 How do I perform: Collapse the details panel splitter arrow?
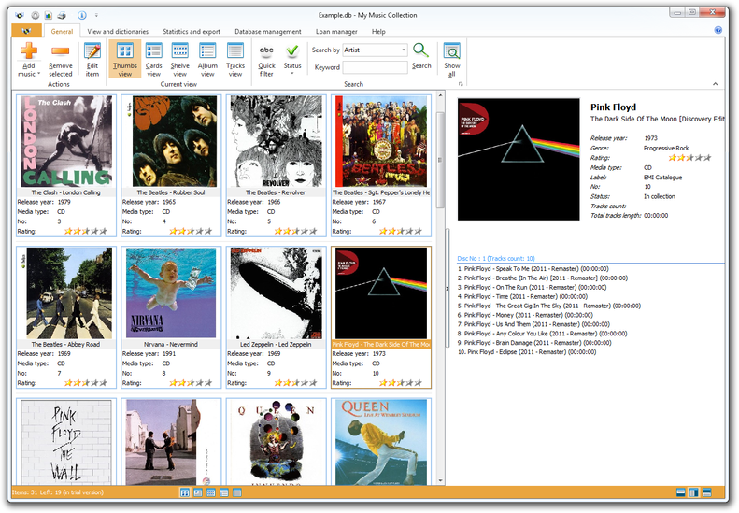click(448, 289)
